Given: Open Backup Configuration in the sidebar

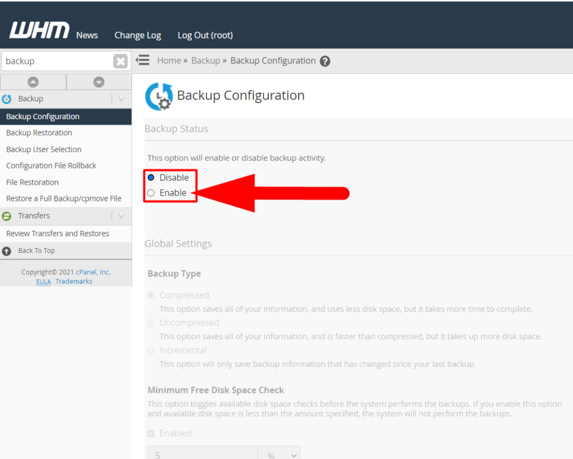Looking at the screenshot, I should [66, 116].
